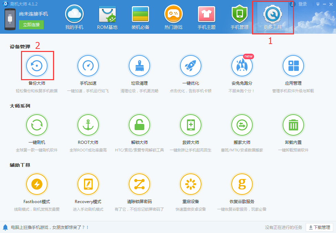This screenshot has height=233, width=336.
Task: Select the 解锁大师 unlock tool
Action: click(x=139, y=125)
